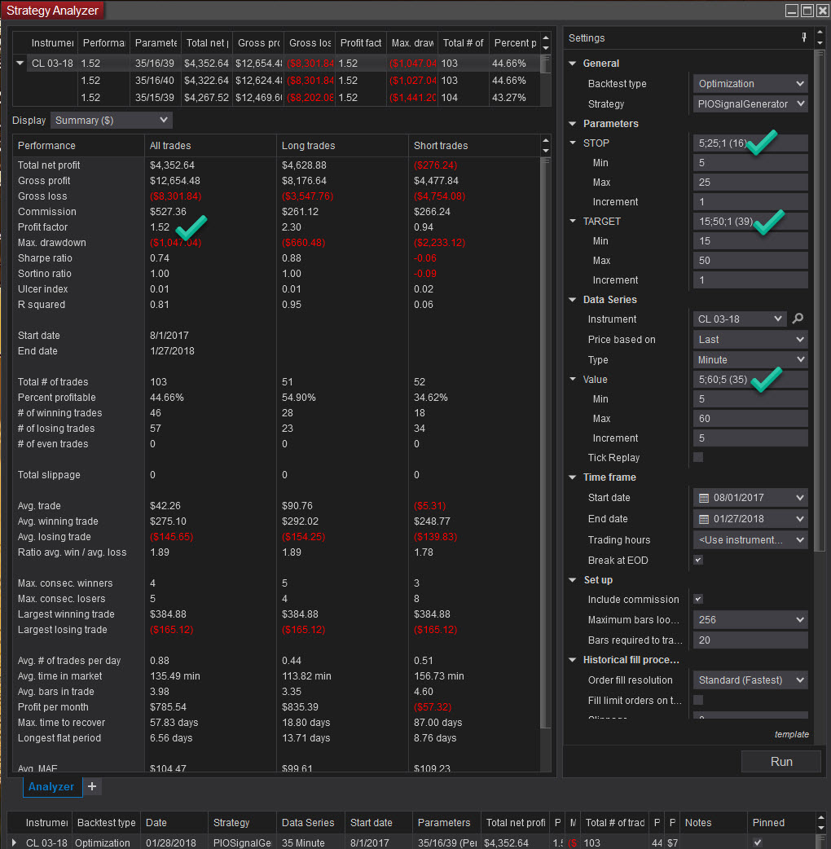Open Price based on Last dropdown
831x849 pixels.
coord(750,340)
